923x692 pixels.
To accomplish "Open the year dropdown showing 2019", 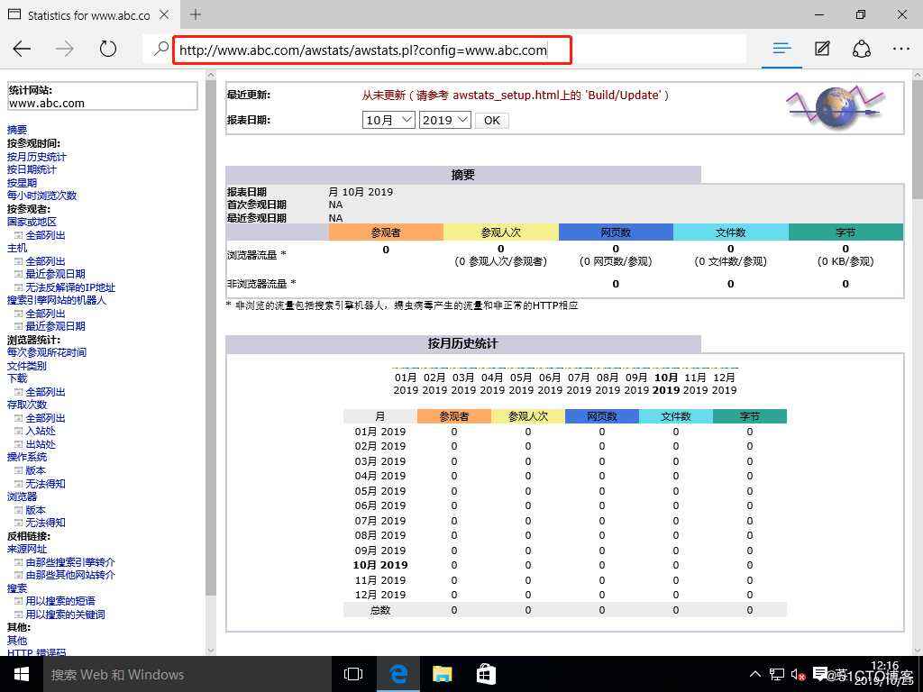I will 444,120.
